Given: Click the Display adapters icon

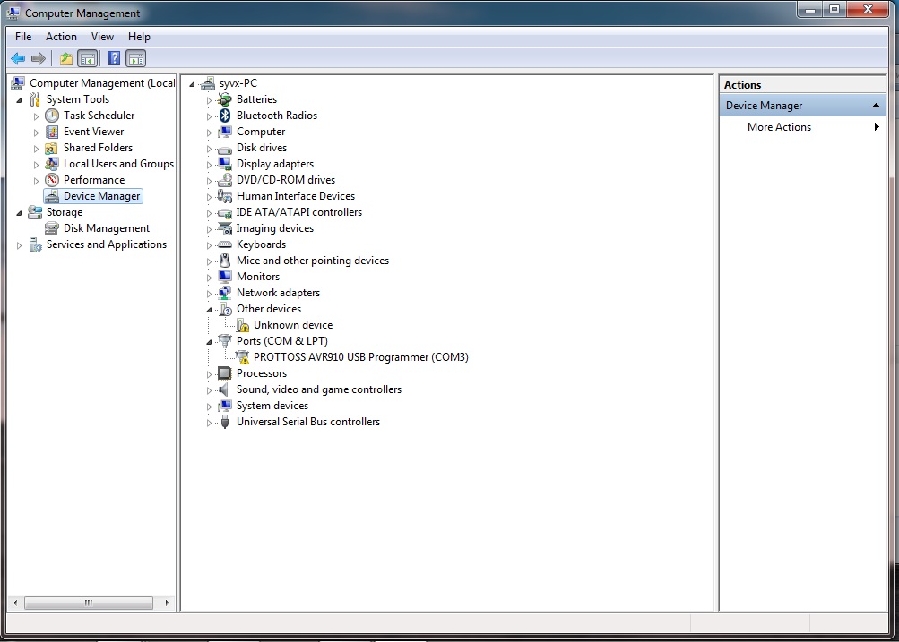Looking at the screenshot, I should (x=225, y=165).
